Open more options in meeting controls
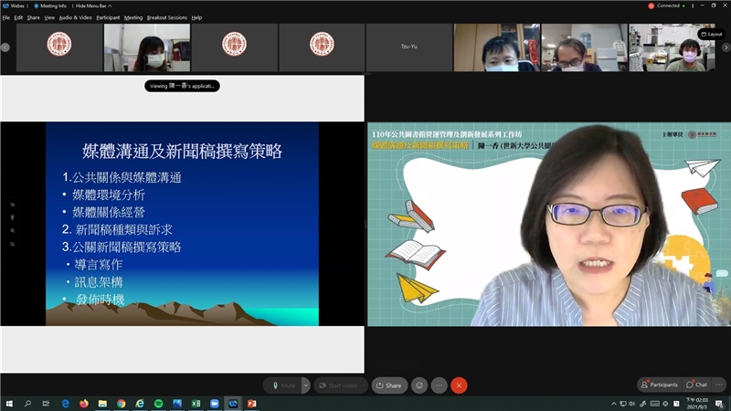The width and height of the screenshot is (731, 411). click(x=439, y=385)
